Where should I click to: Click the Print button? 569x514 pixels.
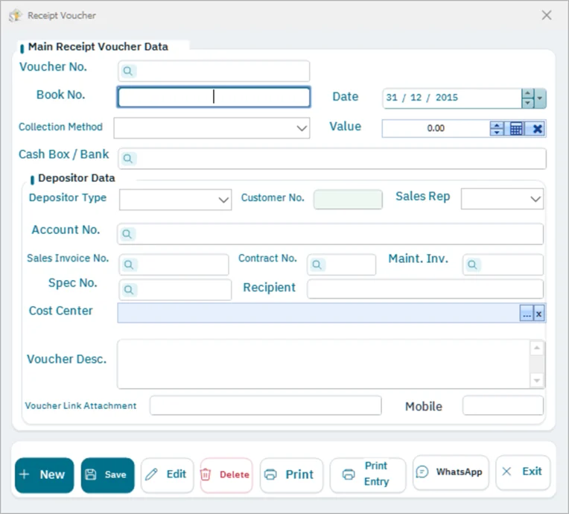(x=291, y=475)
